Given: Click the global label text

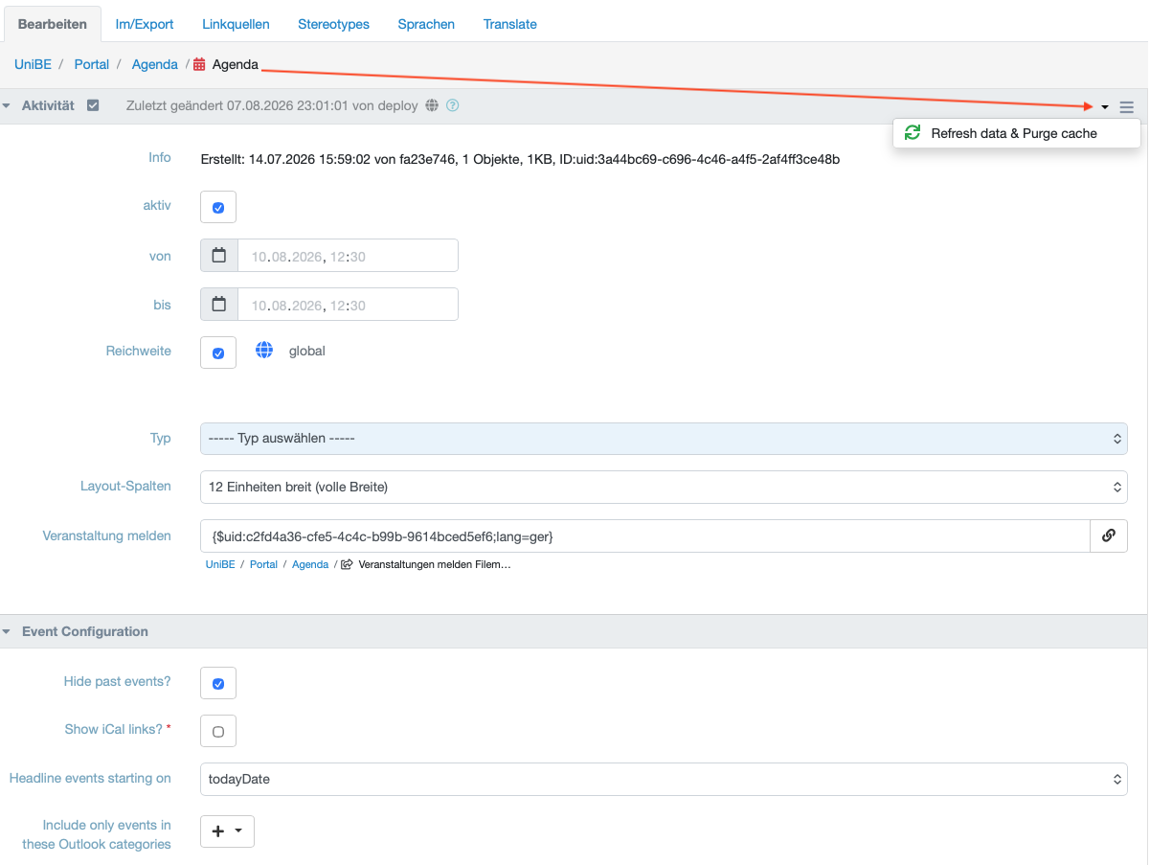Looking at the screenshot, I should 307,352.
